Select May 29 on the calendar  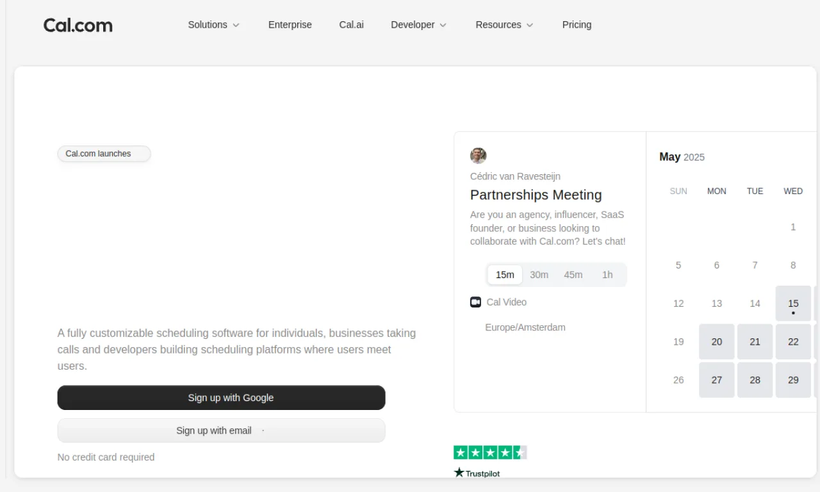[x=793, y=380]
